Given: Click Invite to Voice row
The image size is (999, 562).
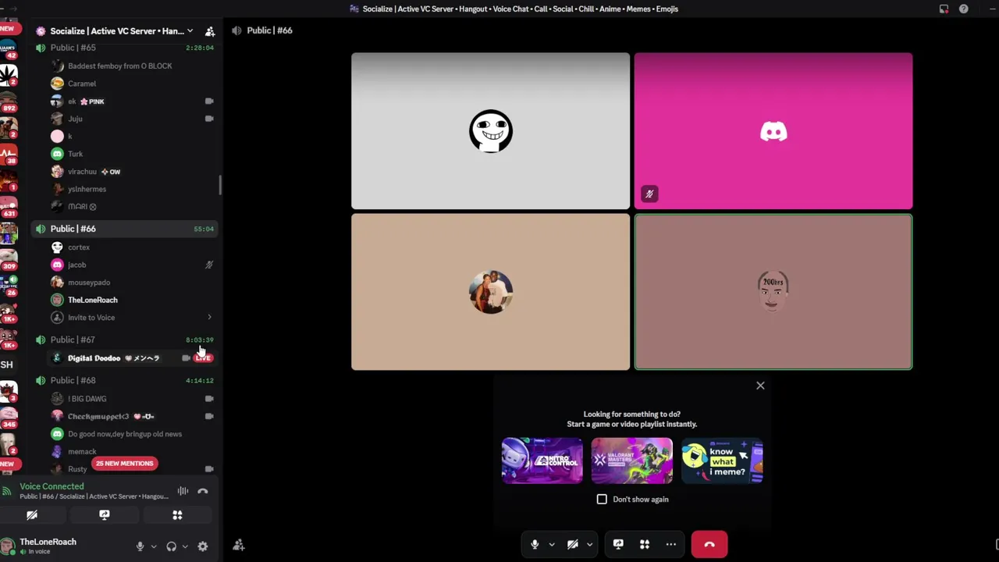Looking at the screenshot, I should click(131, 318).
